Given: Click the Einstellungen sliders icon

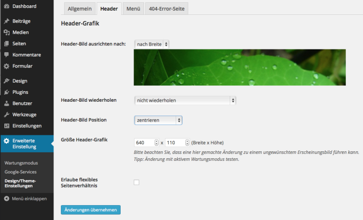Looking at the screenshot, I should 6,126.
